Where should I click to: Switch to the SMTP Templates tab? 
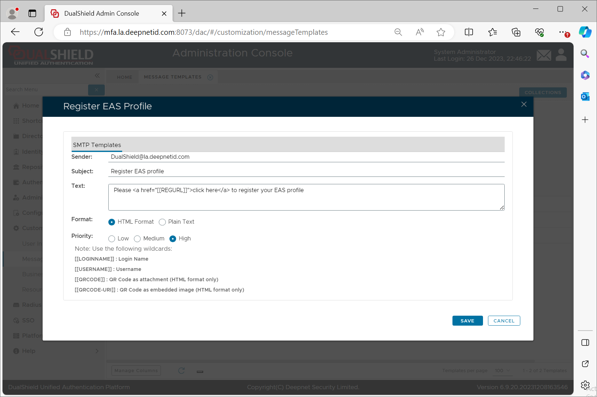[x=97, y=145]
